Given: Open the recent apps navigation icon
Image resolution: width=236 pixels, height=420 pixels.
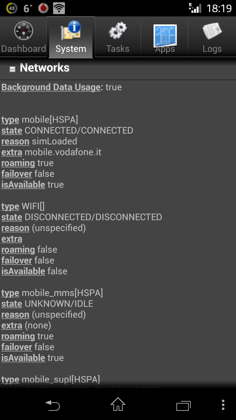Looking at the screenshot, I should pyautogui.click(x=184, y=406).
